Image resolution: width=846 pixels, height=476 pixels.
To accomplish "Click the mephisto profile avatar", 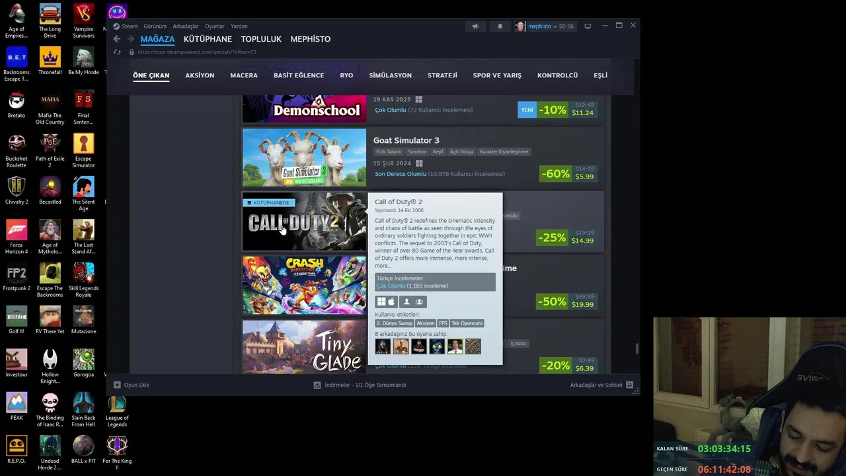I will pyautogui.click(x=520, y=26).
